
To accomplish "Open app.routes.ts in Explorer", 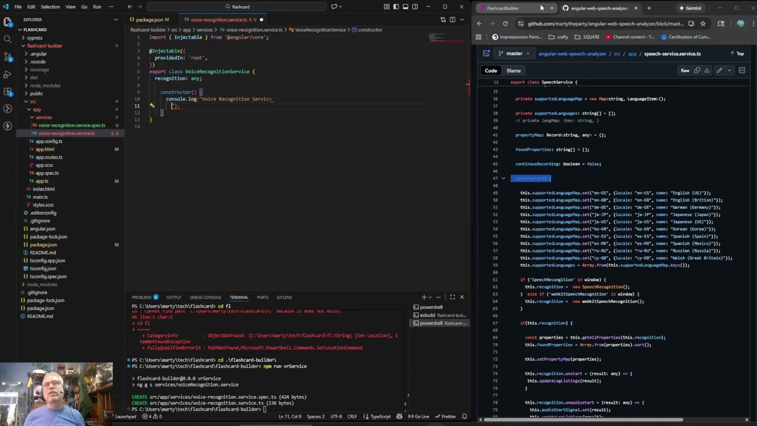I will pos(49,157).
